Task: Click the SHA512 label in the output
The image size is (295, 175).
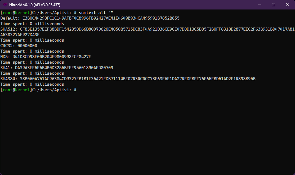Action: [9, 29]
